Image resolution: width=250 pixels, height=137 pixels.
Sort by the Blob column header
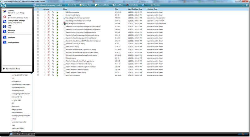click(x=65, y=9)
